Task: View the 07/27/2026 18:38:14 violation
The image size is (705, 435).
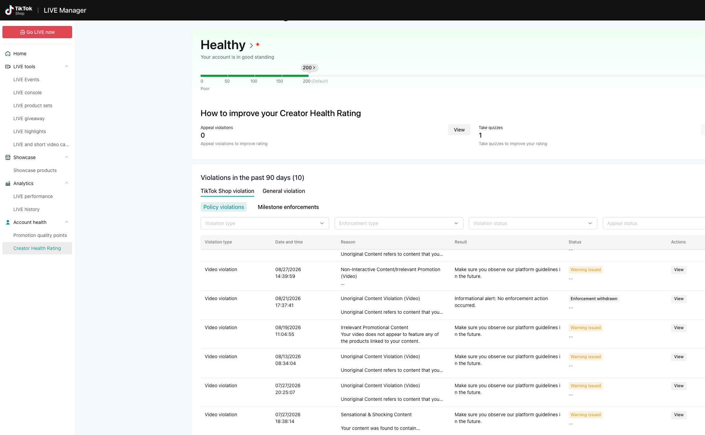Action: click(679, 415)
